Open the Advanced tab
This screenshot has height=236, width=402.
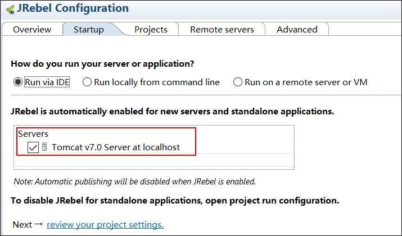[x=297, y=29]
